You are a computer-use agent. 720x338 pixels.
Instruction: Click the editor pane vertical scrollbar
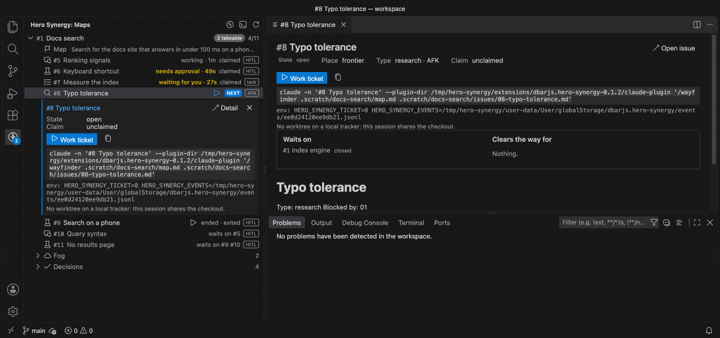(x=714, y=99)
